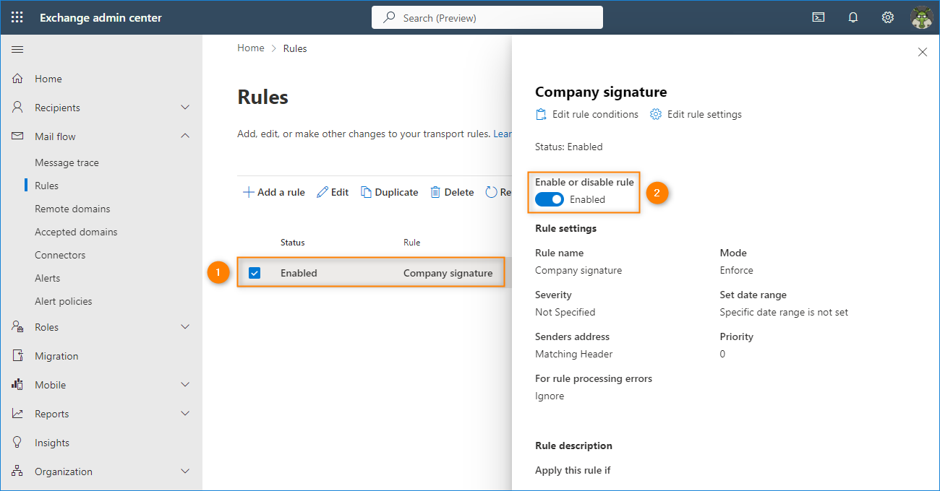Click the Status column header
940x491 pixels.
[x=293, y=243]
